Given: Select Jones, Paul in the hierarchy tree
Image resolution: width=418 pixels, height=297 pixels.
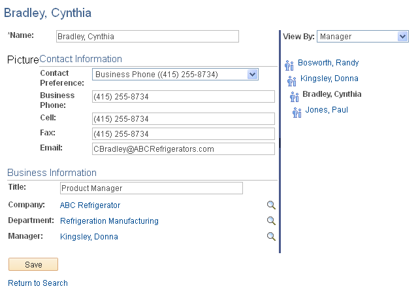Looking at the screenshot, I should (x=326, y=110).
